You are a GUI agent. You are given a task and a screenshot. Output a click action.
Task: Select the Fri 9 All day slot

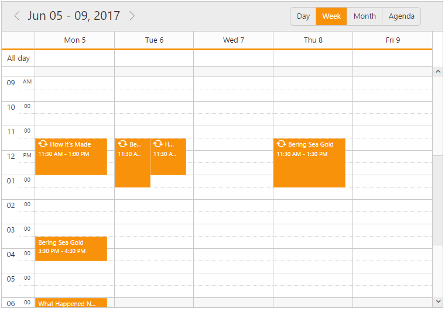[392, 58]
